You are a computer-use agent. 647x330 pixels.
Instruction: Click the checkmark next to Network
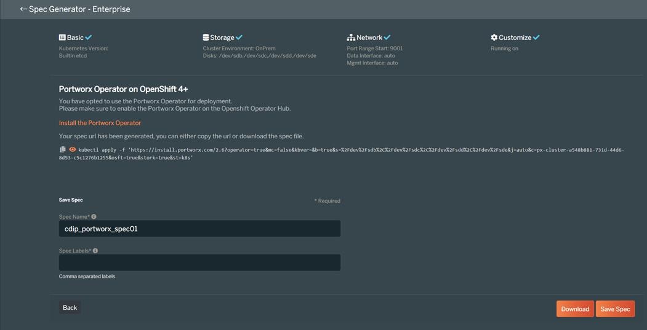[x=387, y=37]
